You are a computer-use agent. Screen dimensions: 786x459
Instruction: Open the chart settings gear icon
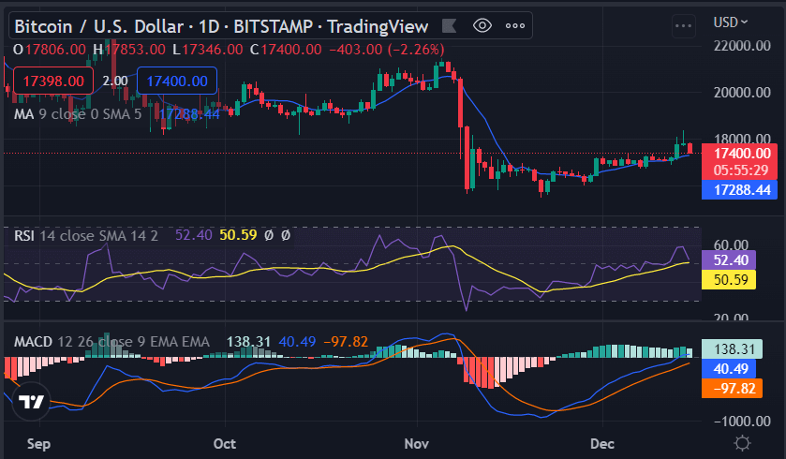(x=742, y=443)
